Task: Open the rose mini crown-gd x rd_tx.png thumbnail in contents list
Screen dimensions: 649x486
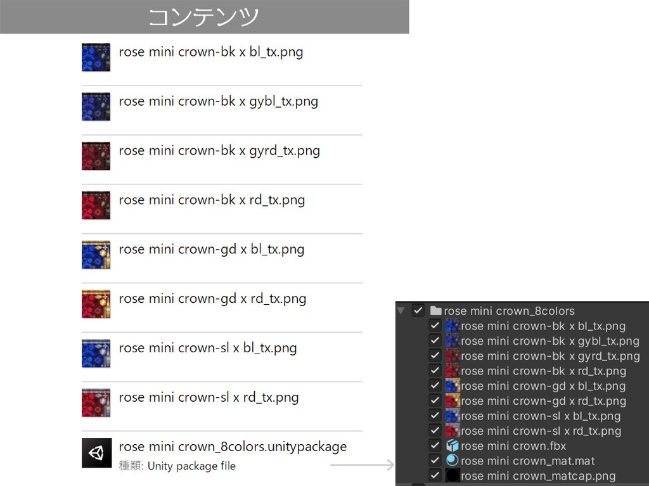Action: (96, 304)
